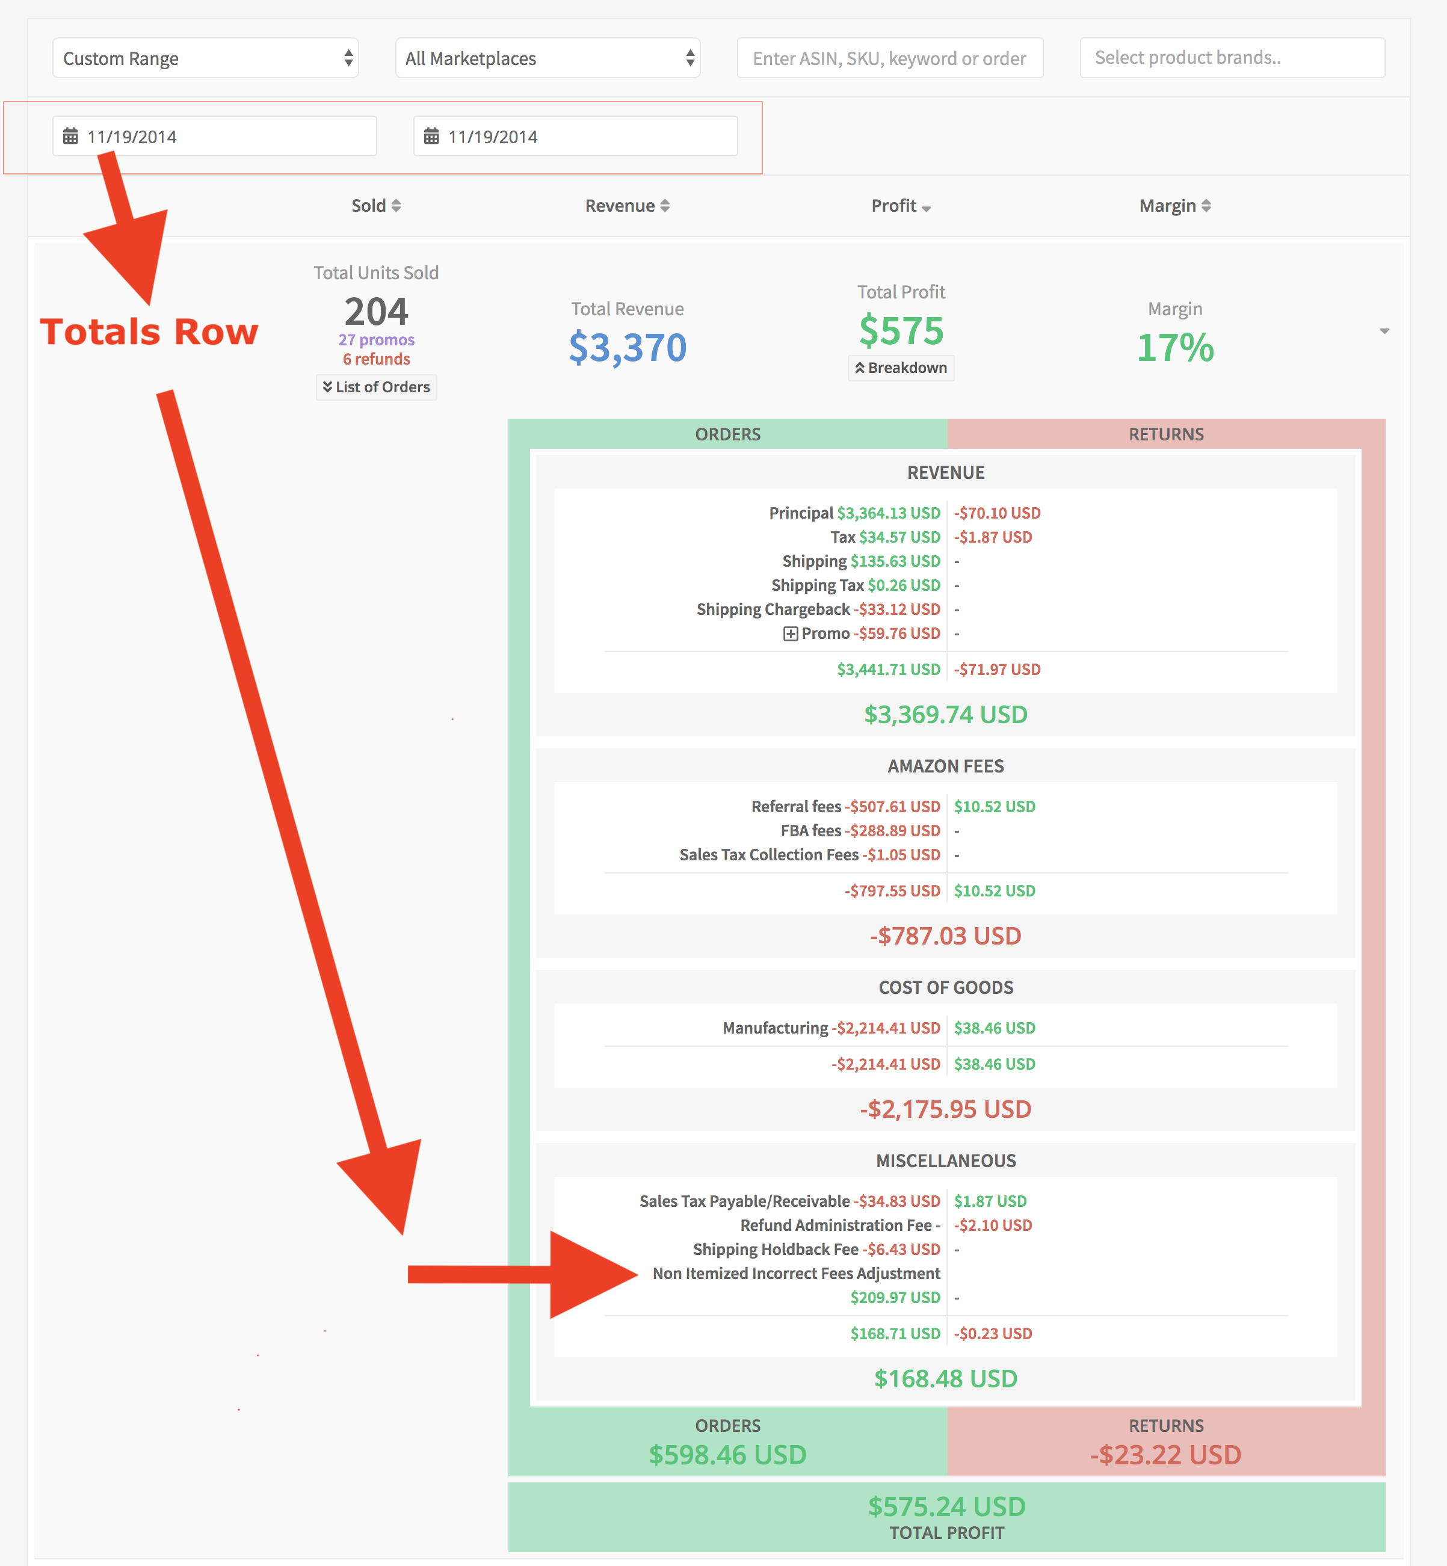1447x1566 pixels.
Task: Expand the Margin detail triangle in Totals Row
Action: [1386, 332]
